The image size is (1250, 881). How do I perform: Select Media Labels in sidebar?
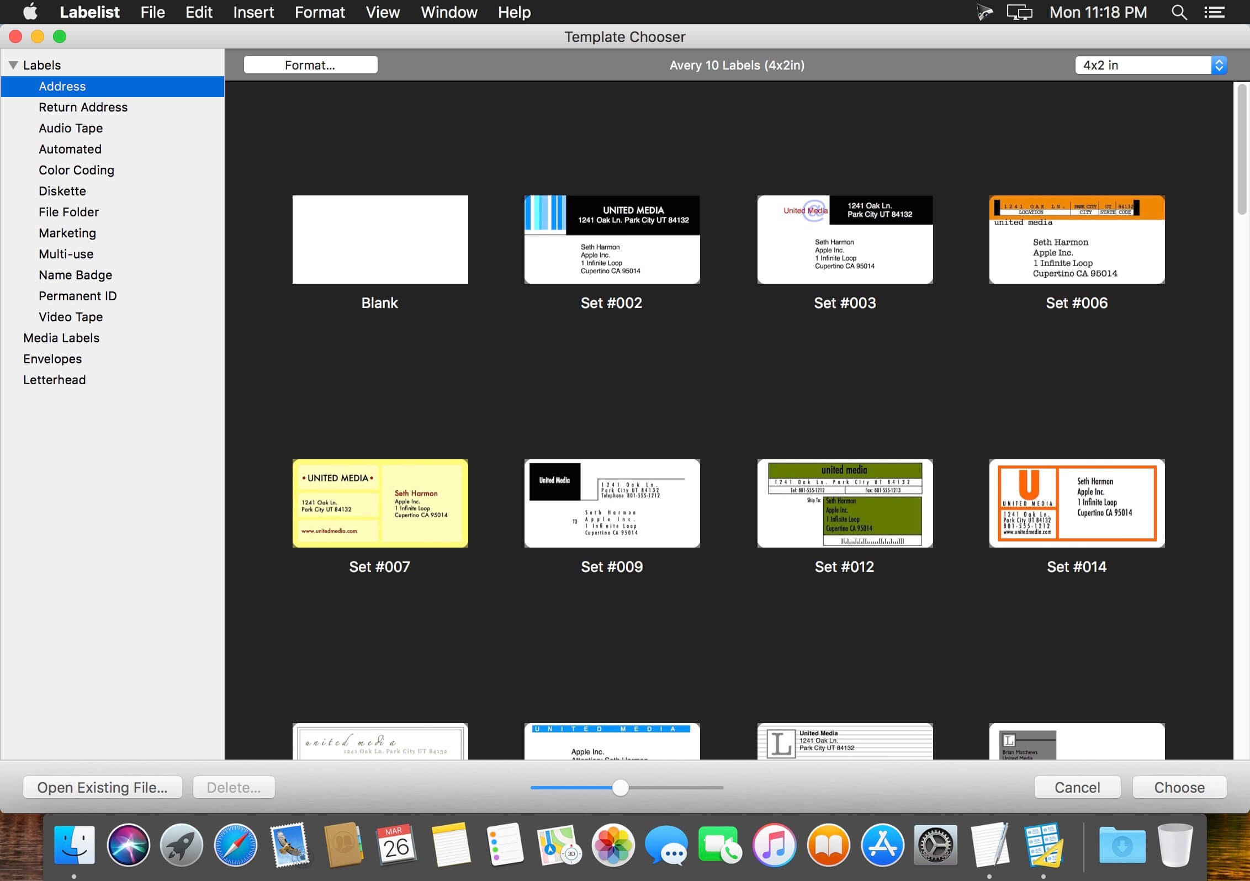tap(113, 338)
